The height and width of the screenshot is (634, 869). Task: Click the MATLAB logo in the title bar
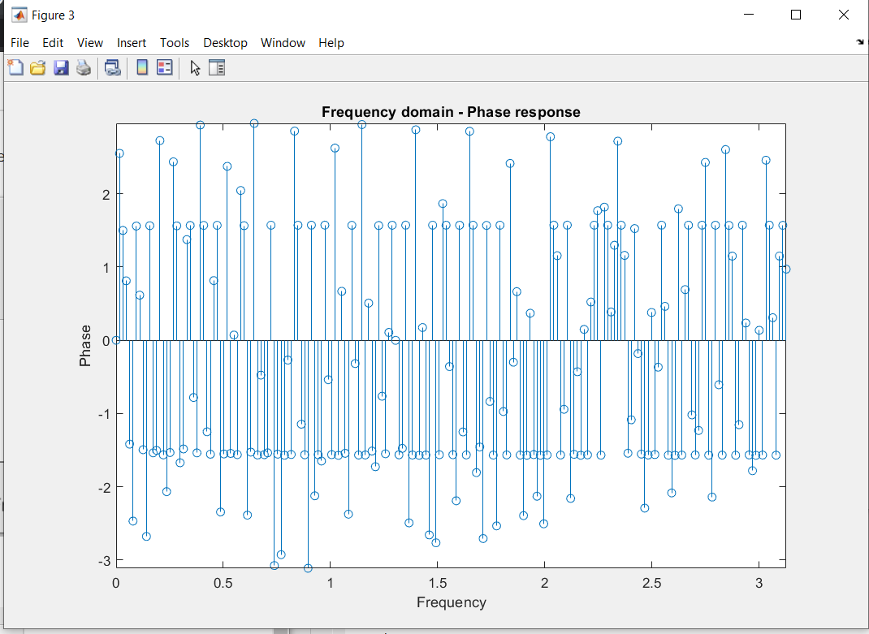pos(18,15)
